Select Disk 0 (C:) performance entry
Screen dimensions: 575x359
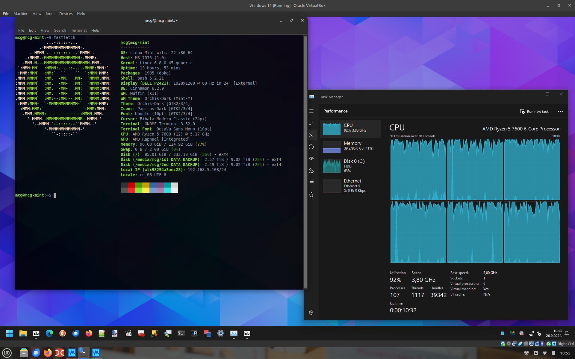click(x=350, y=165)
